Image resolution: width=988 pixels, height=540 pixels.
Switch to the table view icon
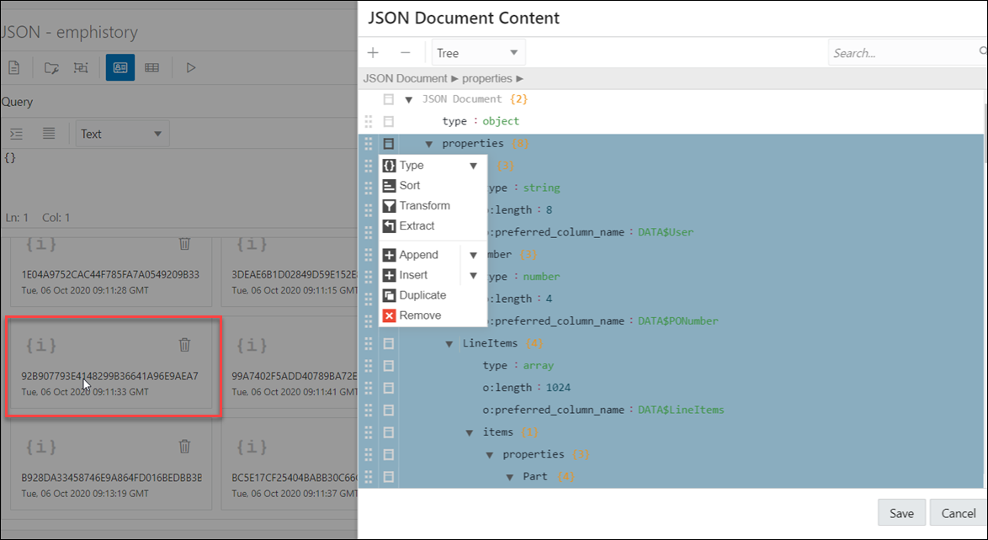point(151,67)
